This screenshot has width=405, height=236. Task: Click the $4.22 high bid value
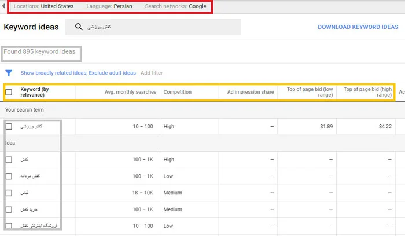coord(385,126)
